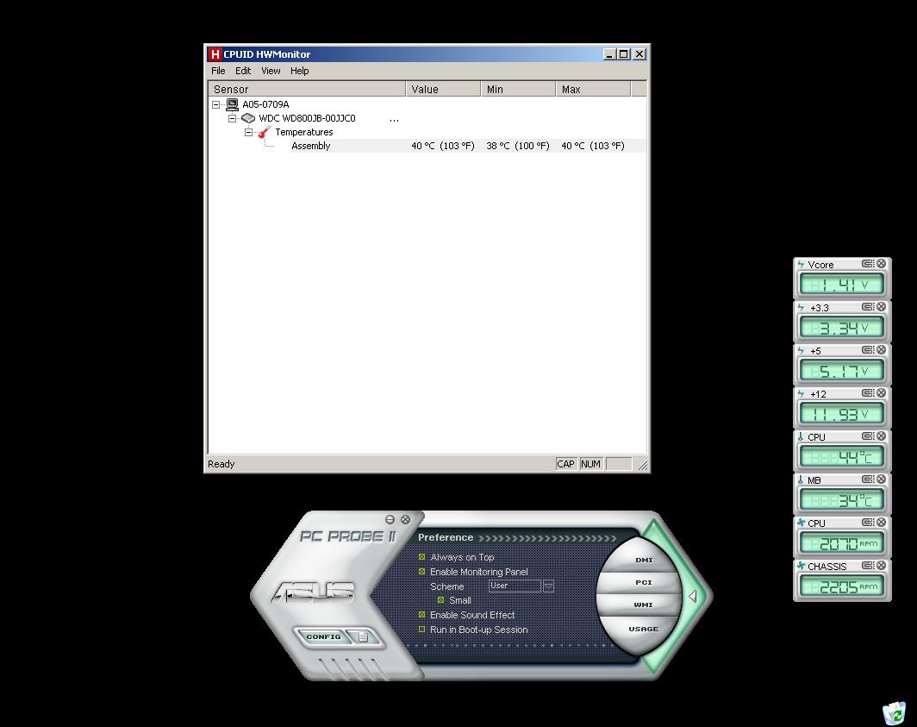Select the A05-0709A computer entry
917x727 pixels.
pos(265,104)
